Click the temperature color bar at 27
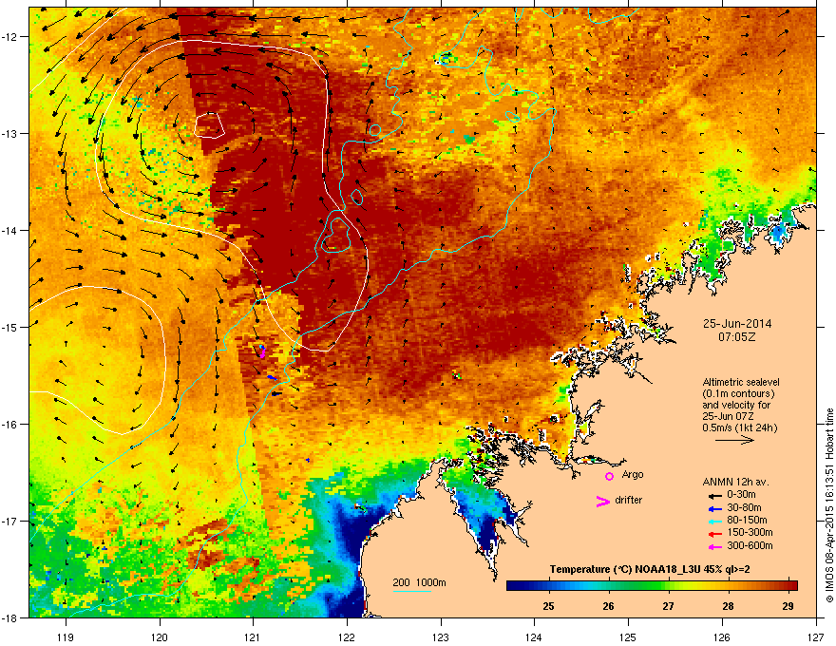 pyautogui.click(x=668, y=586)
